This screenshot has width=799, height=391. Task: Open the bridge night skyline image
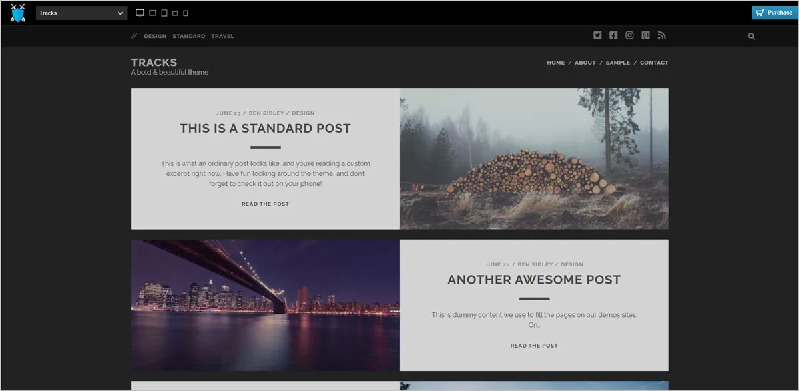(266, 305)
